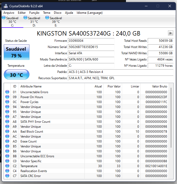The height and width of the screenshot is (184, 177).
Task: Click the Letra da Unidade field
Action: coord(91,66)
